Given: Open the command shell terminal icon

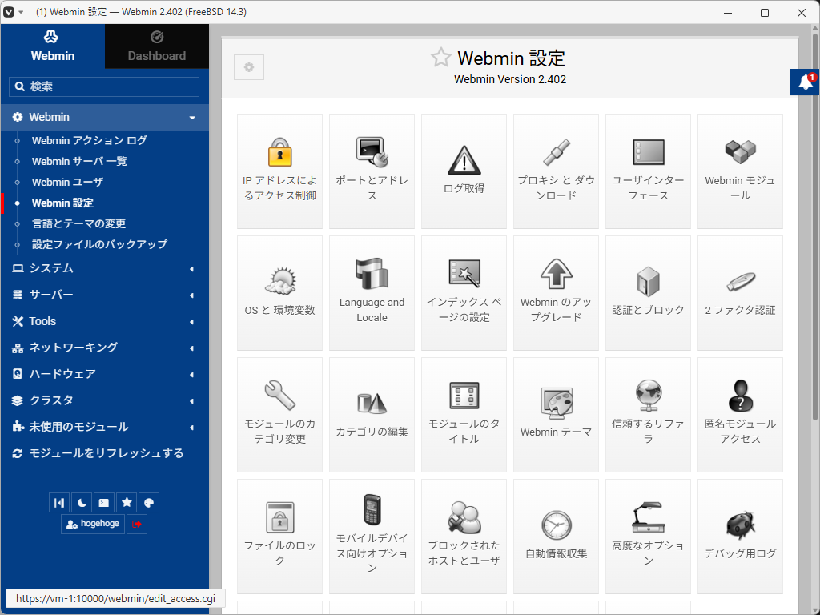Looking at the screenshot, I should pyautogui.click(x=103, y=503).
